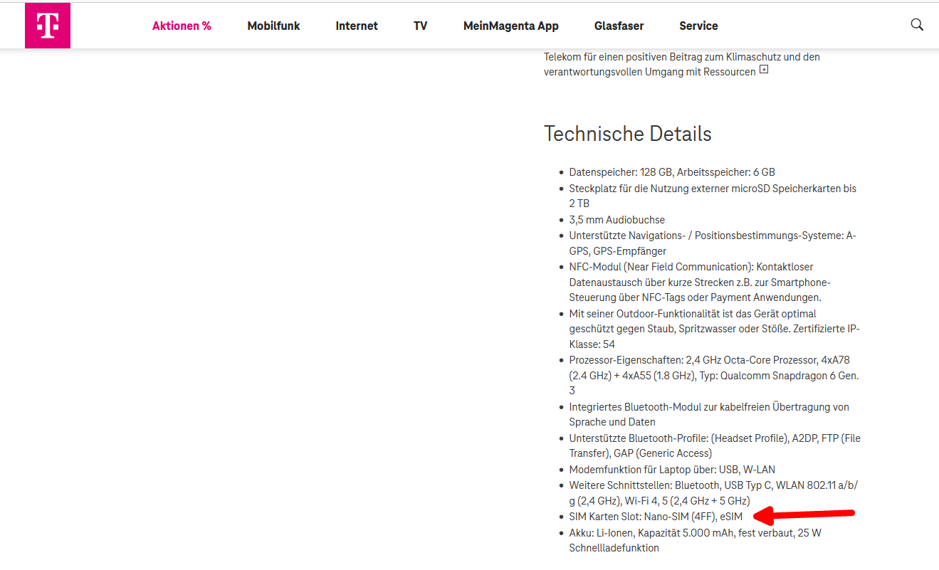
Task: Click the microSD 'Steckplatz' bullet
Action: point(713,196)
